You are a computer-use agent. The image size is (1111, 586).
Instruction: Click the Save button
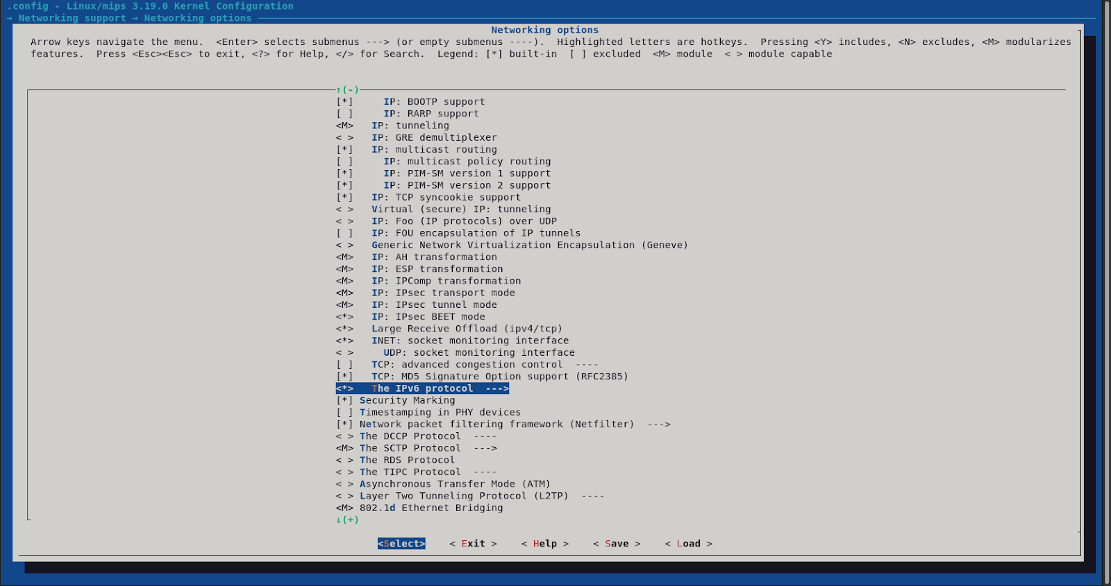click(617, 544)
